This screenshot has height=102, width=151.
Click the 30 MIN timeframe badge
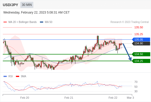click(27, 5)
